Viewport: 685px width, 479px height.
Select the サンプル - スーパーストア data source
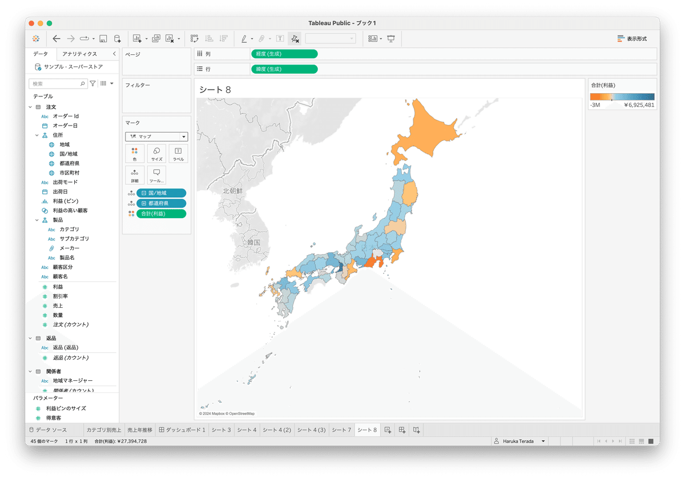[x=68, y=67]
